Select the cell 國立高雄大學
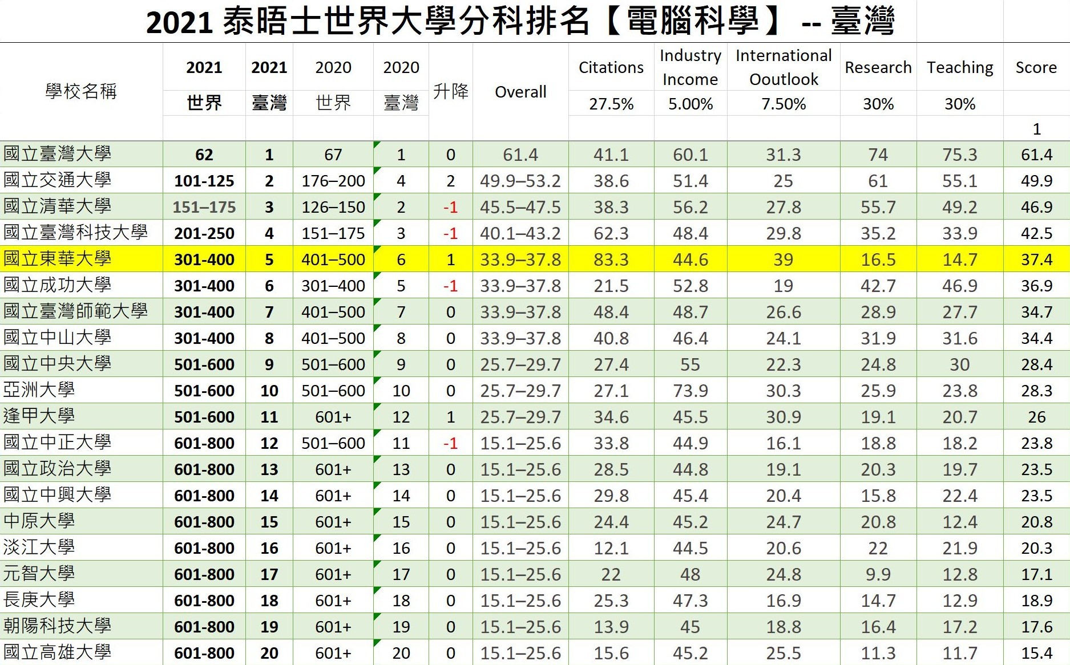 point(81,652)
